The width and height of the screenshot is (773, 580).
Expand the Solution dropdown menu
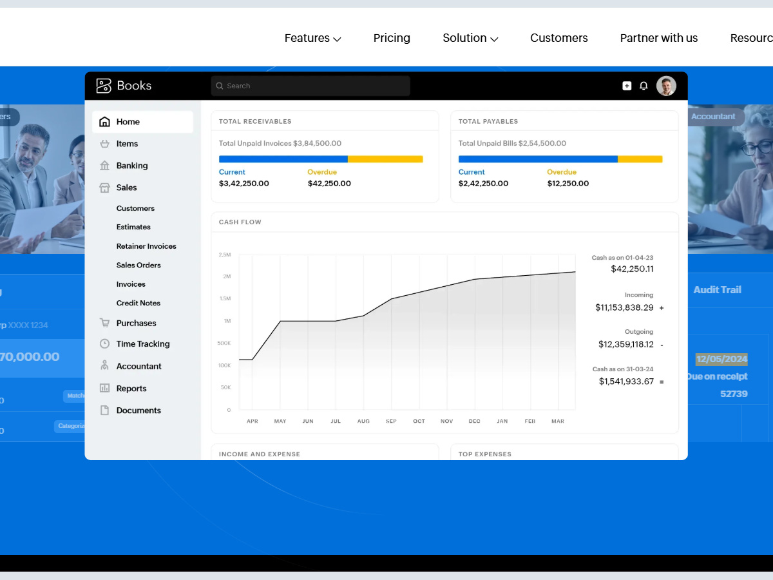[x=470, y=38]
